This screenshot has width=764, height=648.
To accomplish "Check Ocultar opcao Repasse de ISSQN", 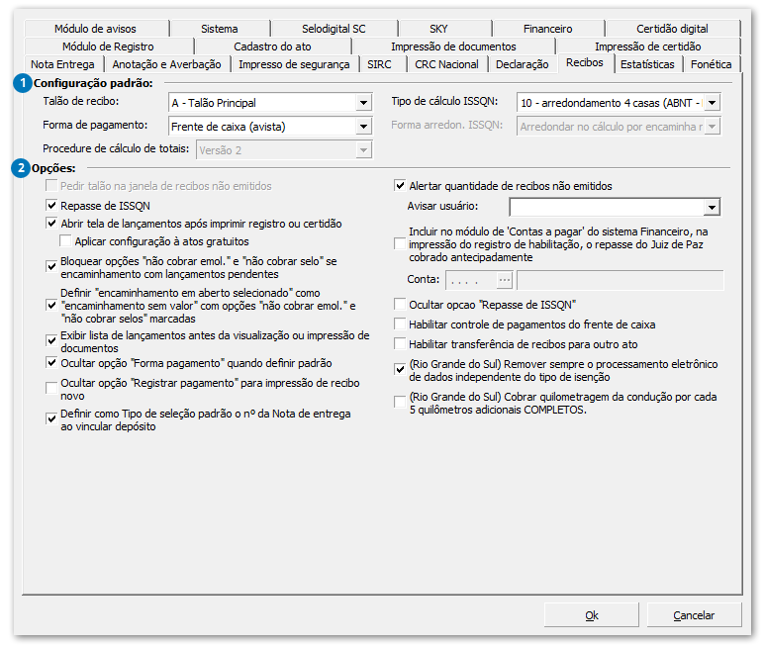I will (x=400, y=305).
